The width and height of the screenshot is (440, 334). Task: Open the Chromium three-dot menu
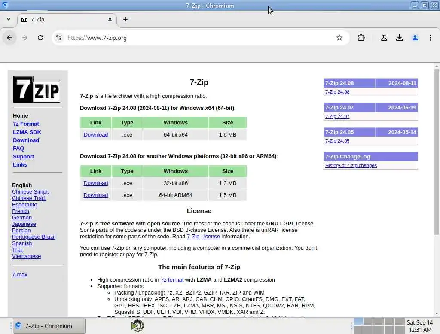[x=430, y=38]
